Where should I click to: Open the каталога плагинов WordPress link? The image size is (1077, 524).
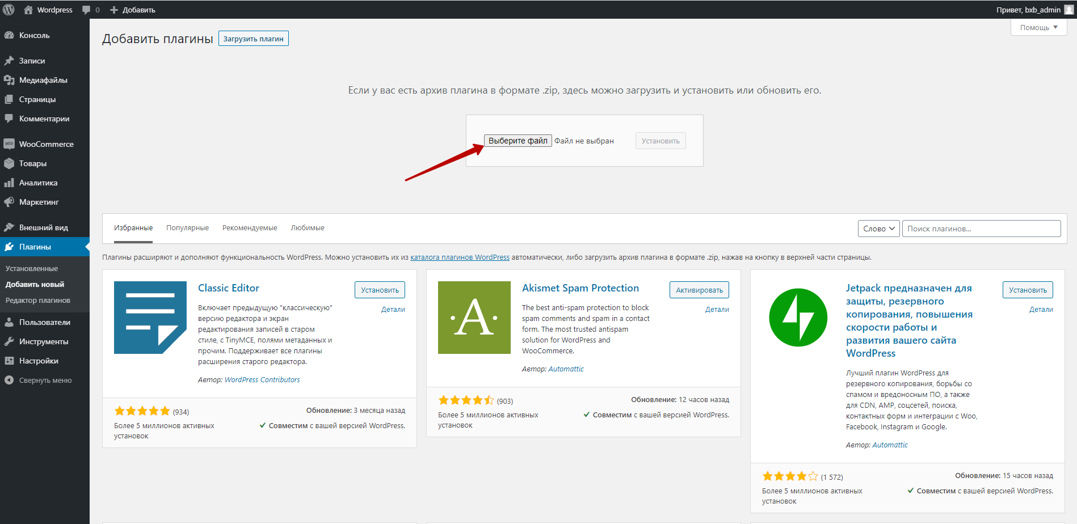pos(460,257)
